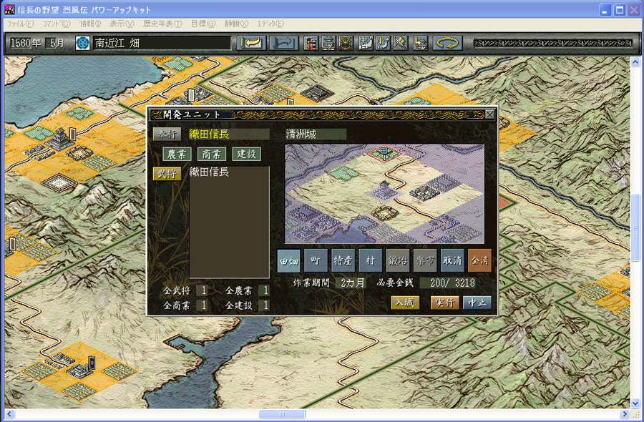
Task: Click the 清洲城 castle name field
Action: coord(316,134)
